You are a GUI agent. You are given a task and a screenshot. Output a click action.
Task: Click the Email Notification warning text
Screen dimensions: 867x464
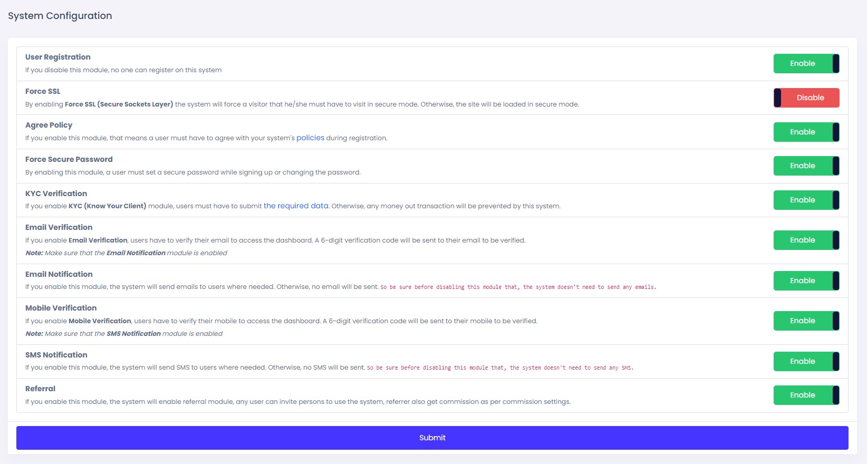[x=518, y=287]
